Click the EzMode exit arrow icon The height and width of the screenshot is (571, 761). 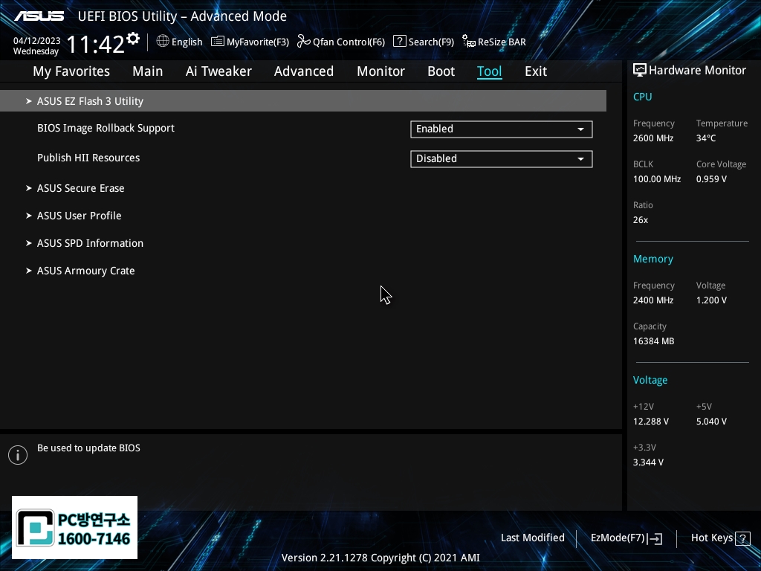(655, 538)
